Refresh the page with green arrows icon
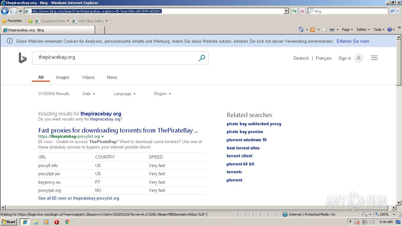The image size is (402, 226). click(x=294, y=11)
